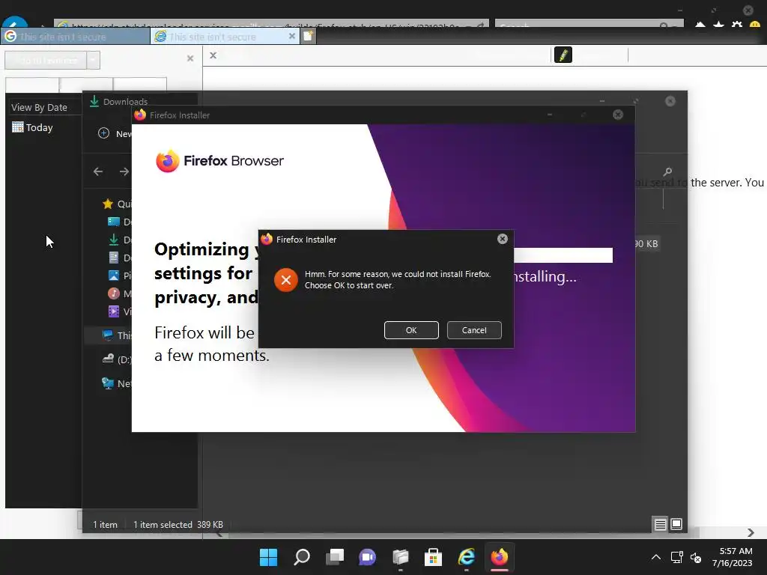The height and width of the screenshot is (575, 767).
Task: Click the Firefox Installer taskbar icon
Action: pos(500,557)
